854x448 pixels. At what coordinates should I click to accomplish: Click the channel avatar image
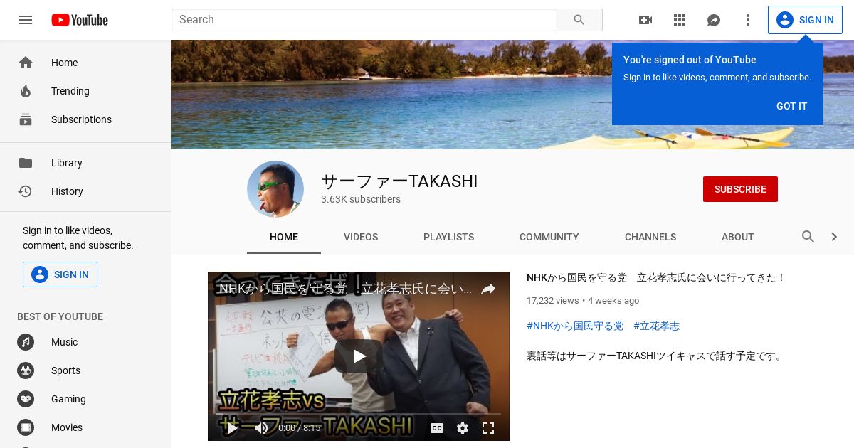click(275, 189)
